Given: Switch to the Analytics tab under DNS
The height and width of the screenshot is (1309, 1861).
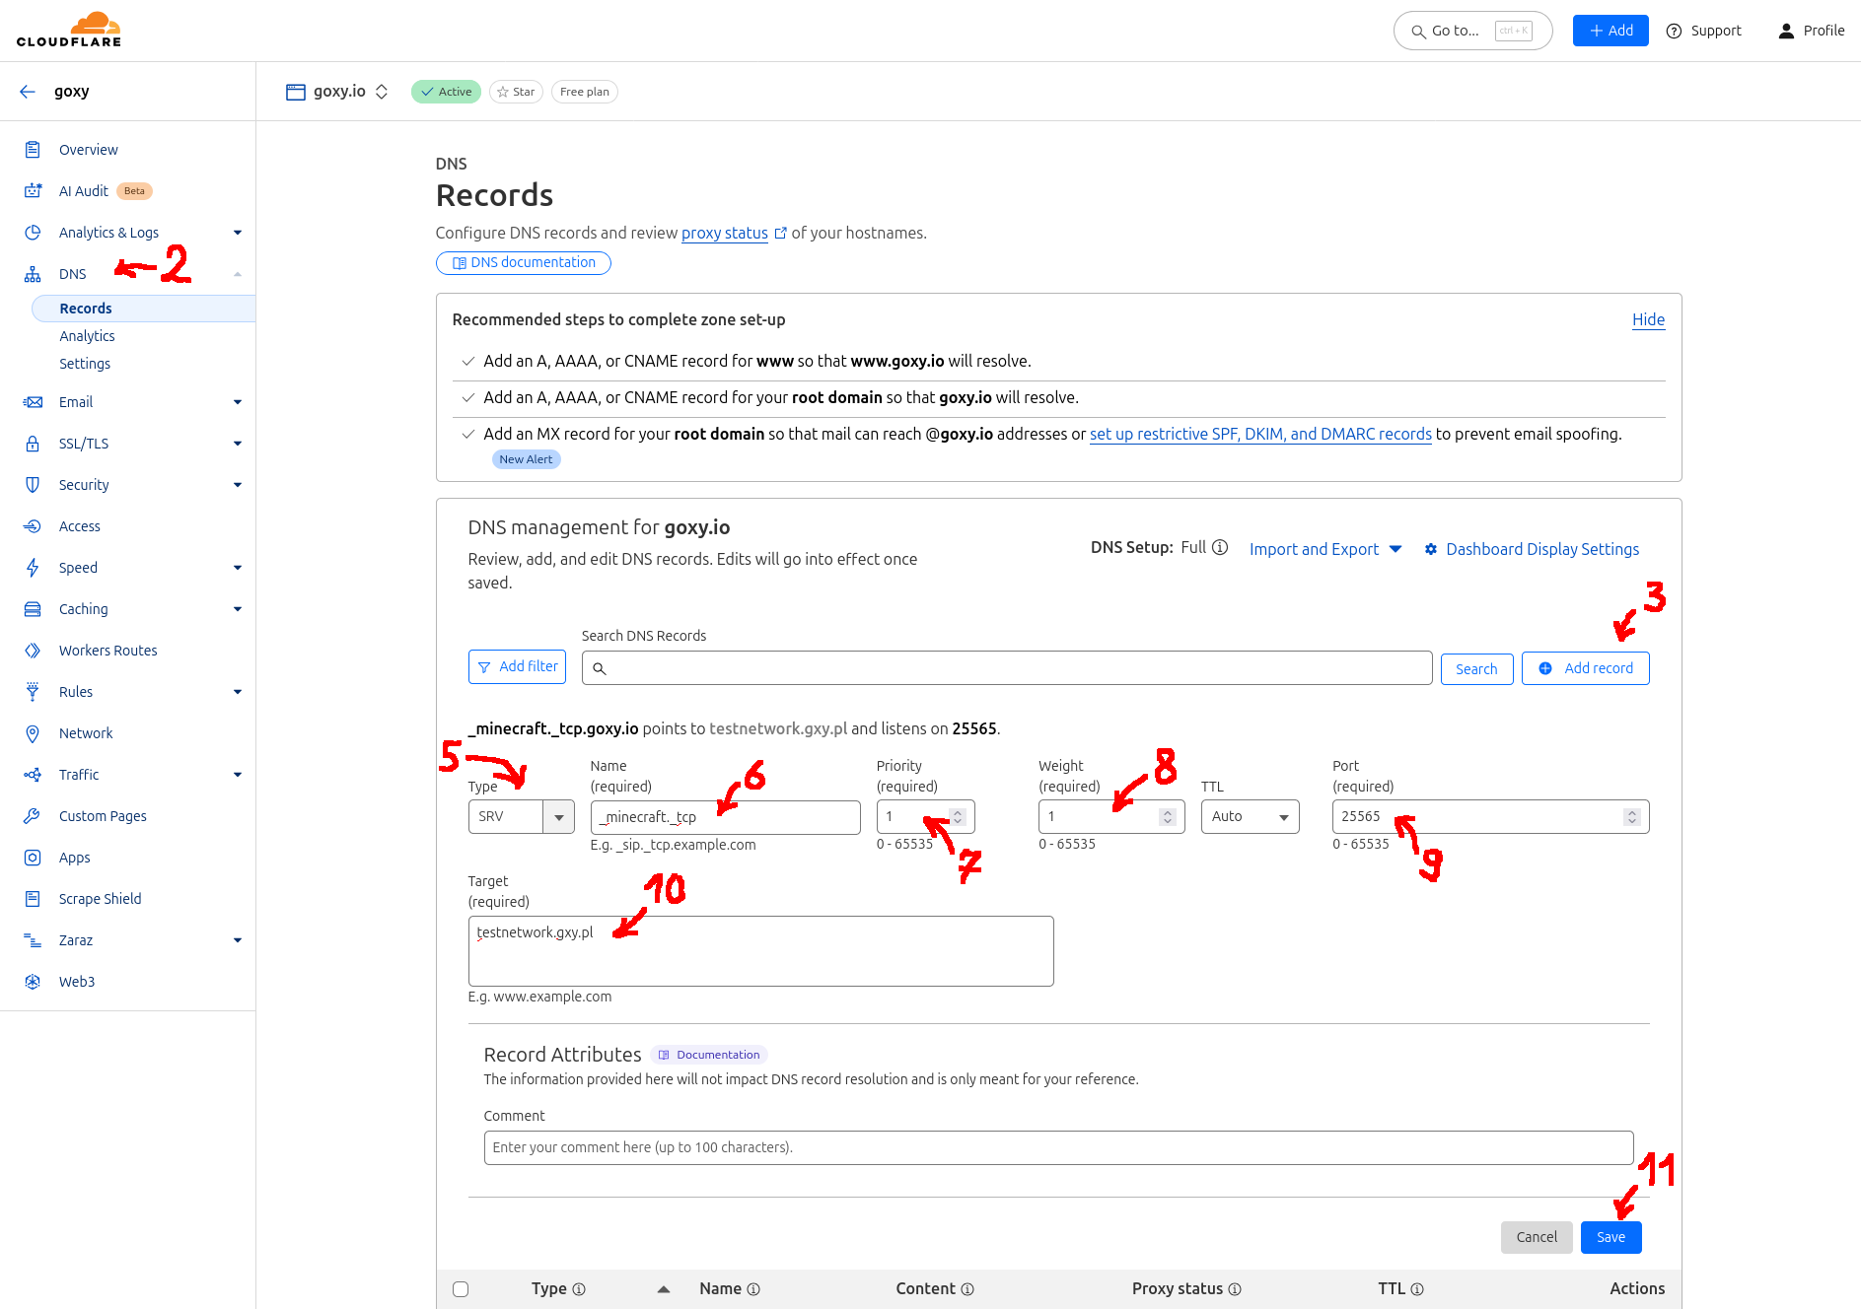Looking at the screenshot, I should point(87,335).
